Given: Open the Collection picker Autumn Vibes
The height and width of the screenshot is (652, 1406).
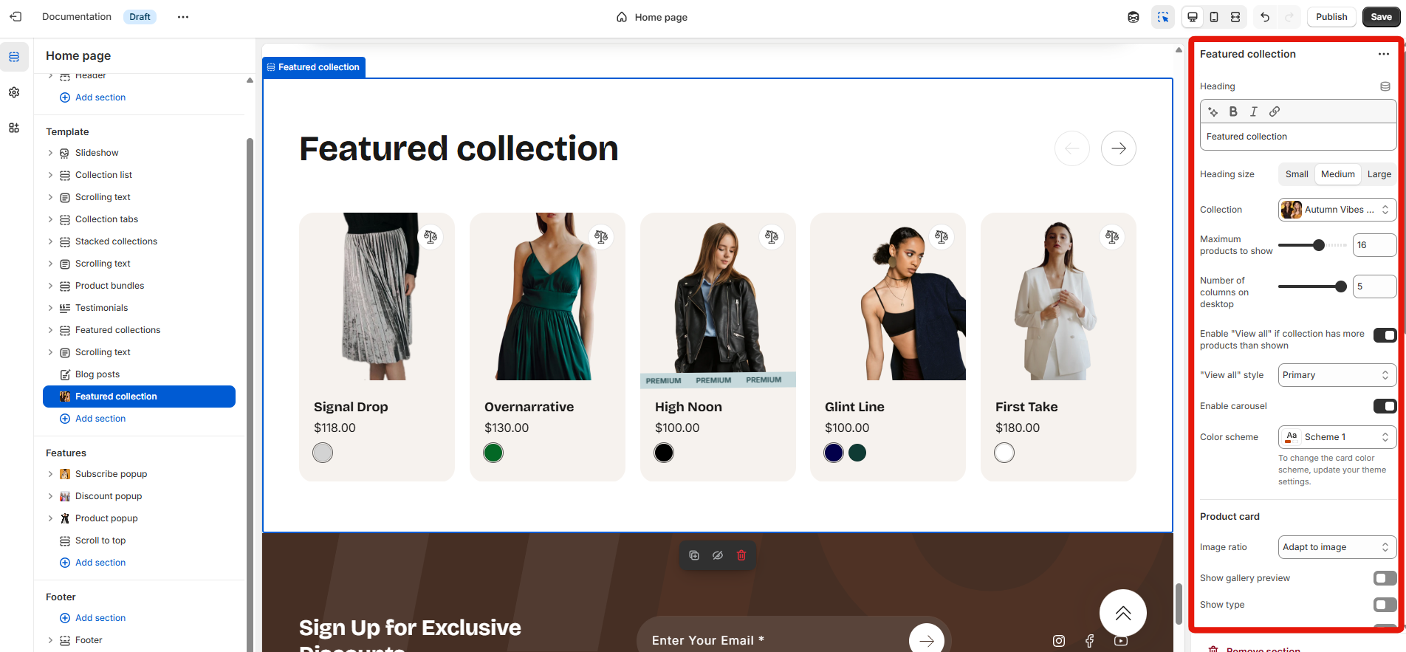Looking at the screenshot, I should [1337, 210].
